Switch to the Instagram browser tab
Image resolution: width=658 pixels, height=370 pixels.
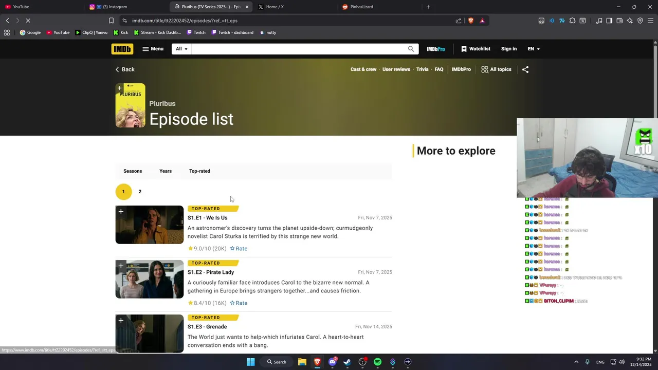click(126, 7)
